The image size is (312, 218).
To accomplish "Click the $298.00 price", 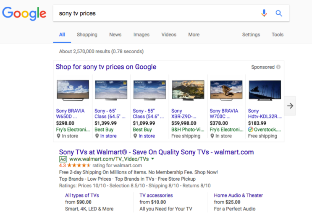I will coord(65,123).
